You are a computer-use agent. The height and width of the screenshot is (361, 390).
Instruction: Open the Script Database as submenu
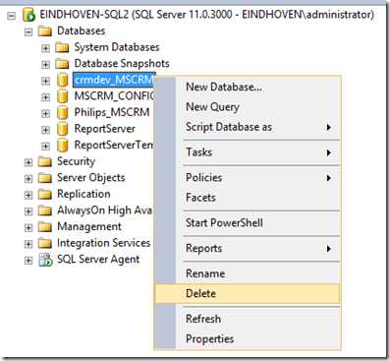click(248, 127)
